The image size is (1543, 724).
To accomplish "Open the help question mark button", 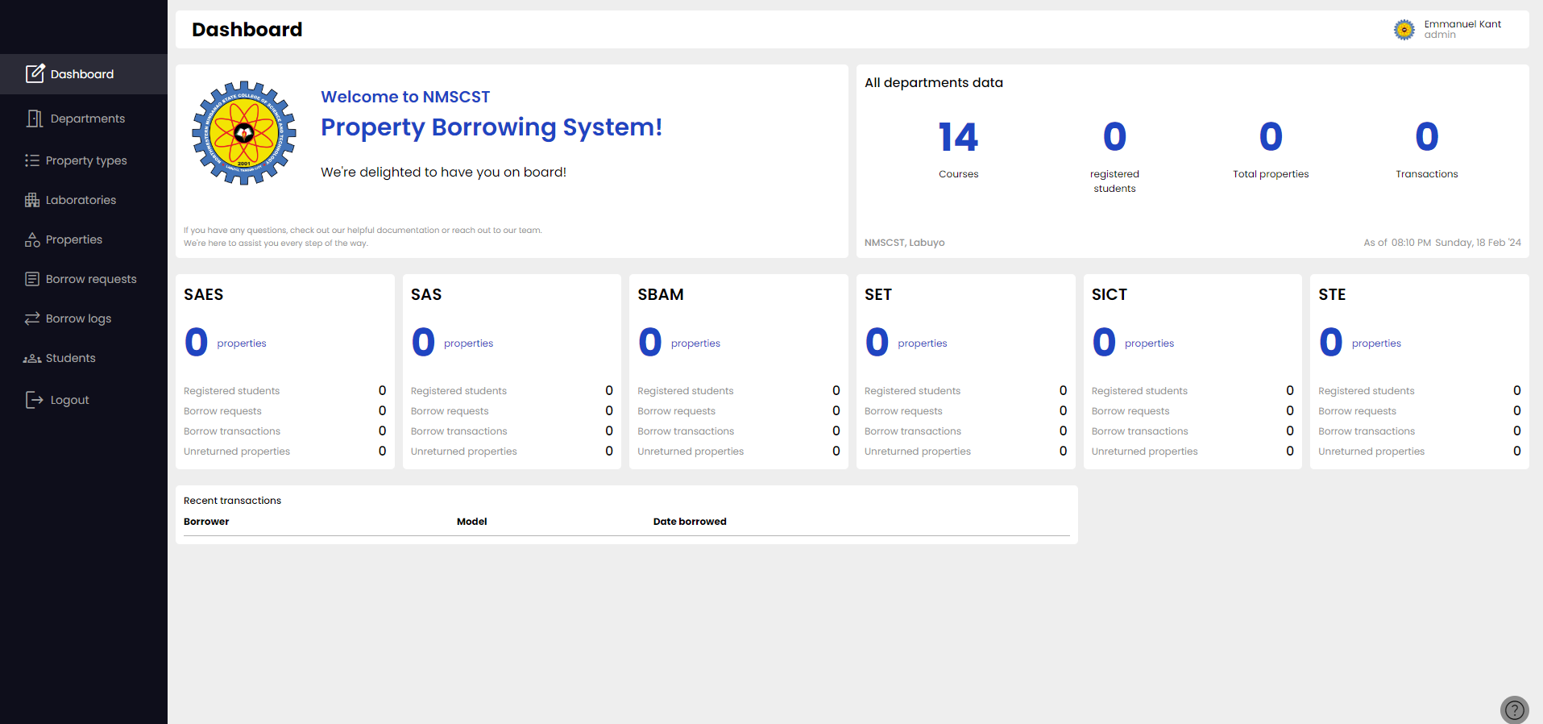I will pyautogui.click(x=1514, y=709).
